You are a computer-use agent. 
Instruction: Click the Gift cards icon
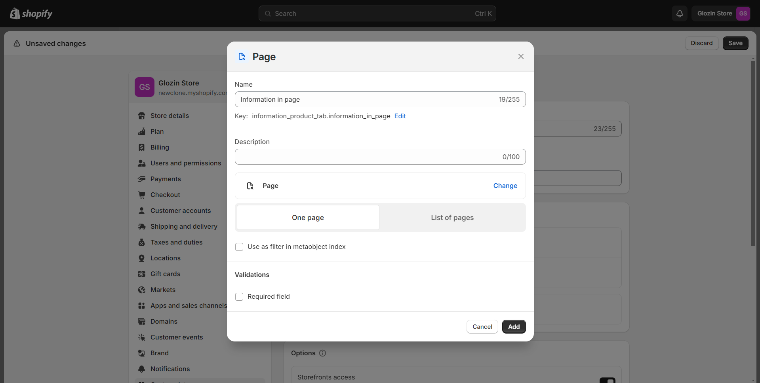point(141,274)
